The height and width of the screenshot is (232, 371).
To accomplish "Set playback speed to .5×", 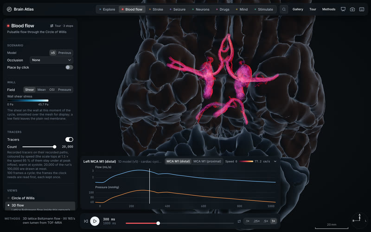I will (x=266, y=221).
